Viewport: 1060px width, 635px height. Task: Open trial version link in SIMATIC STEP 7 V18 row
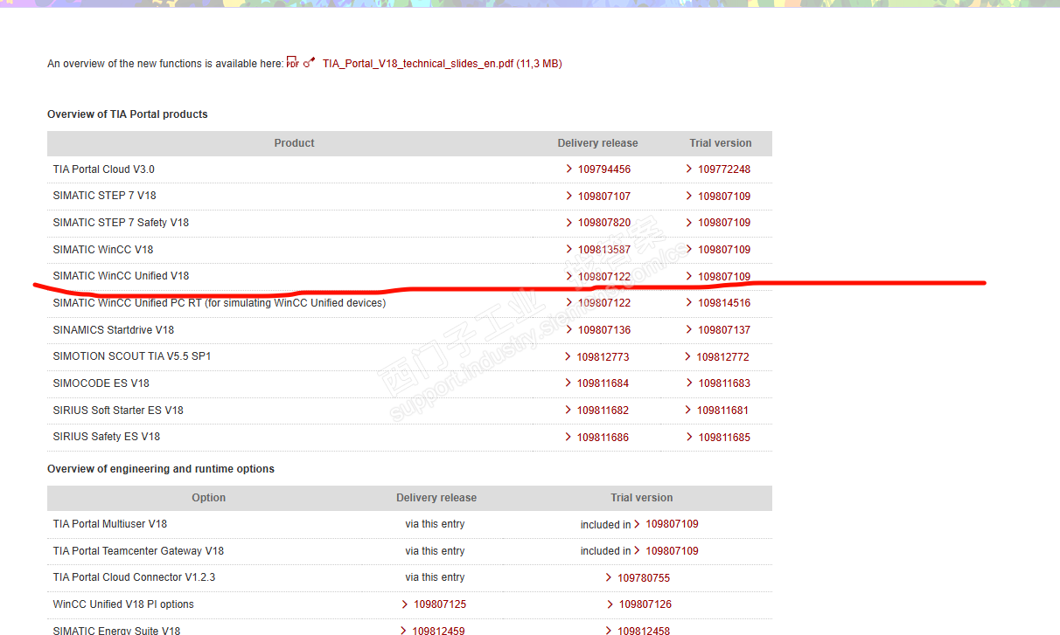pos(724,197)
